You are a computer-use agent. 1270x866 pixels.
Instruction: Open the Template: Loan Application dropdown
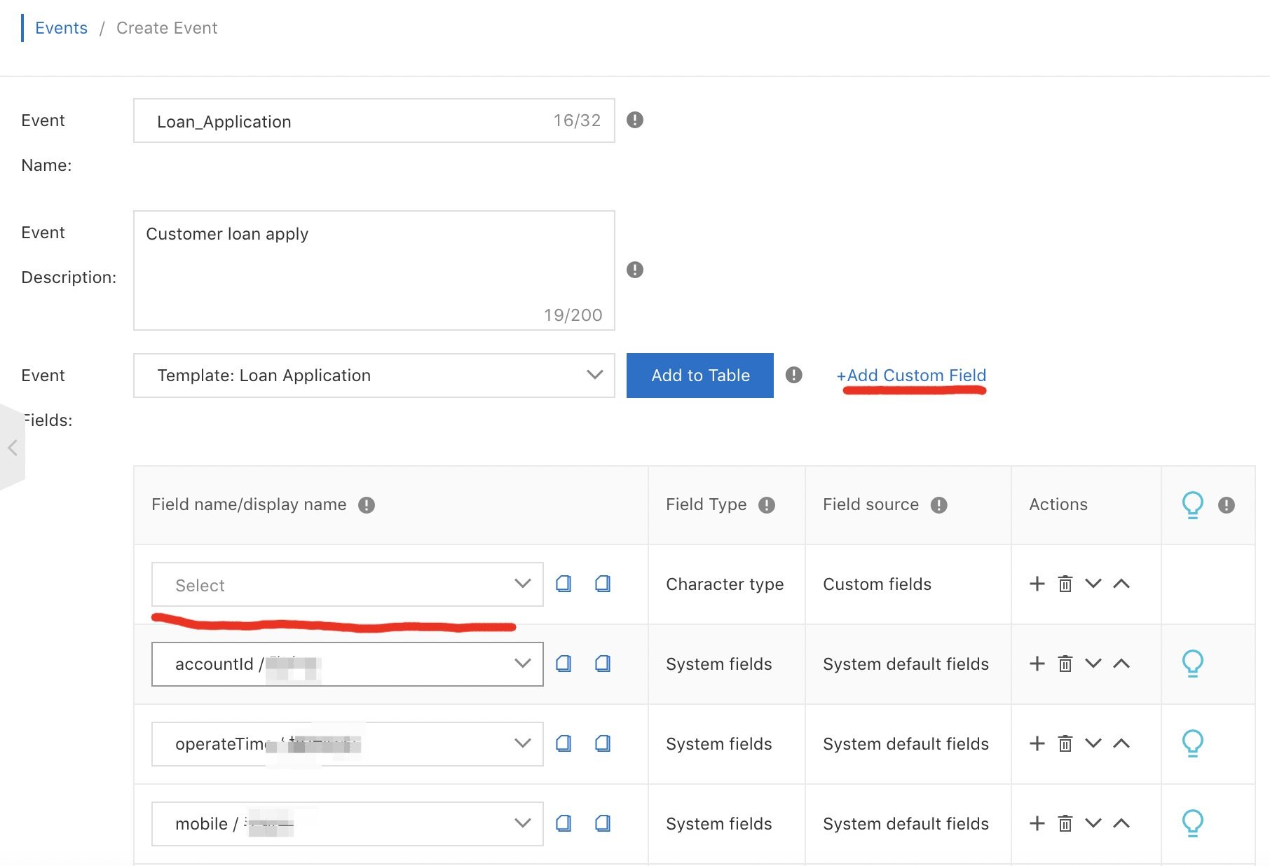374,376
